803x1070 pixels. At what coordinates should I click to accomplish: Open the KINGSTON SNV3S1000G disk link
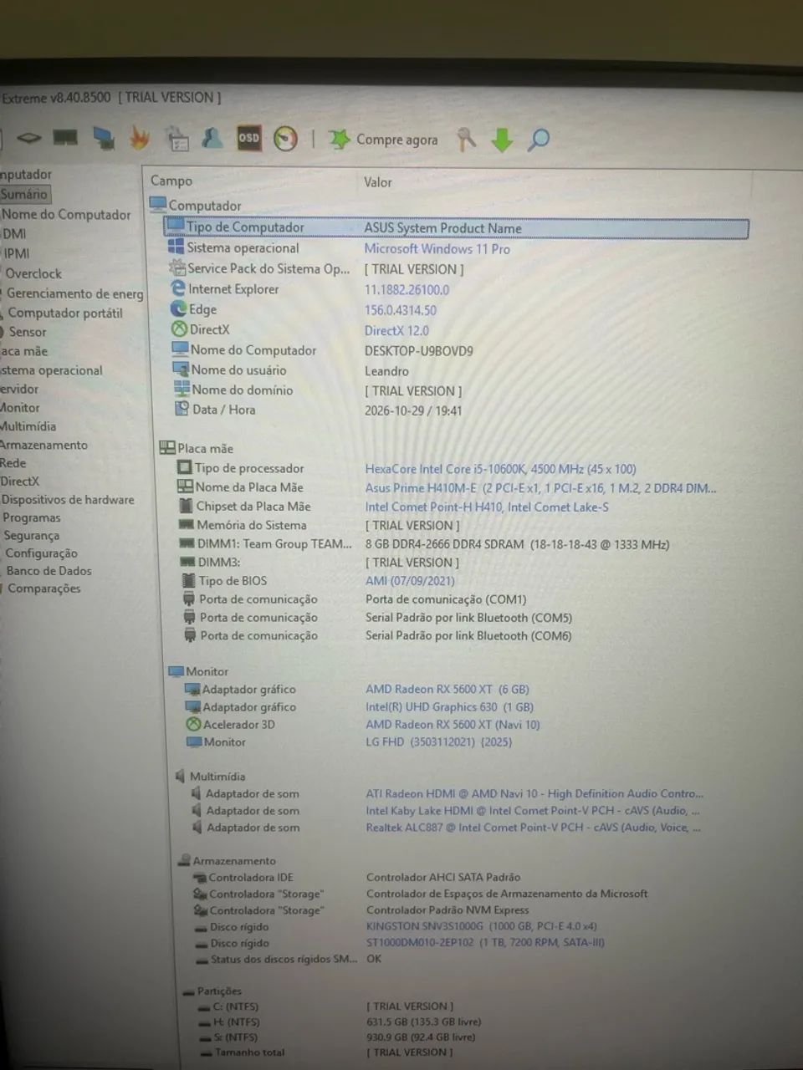(482, 926)
